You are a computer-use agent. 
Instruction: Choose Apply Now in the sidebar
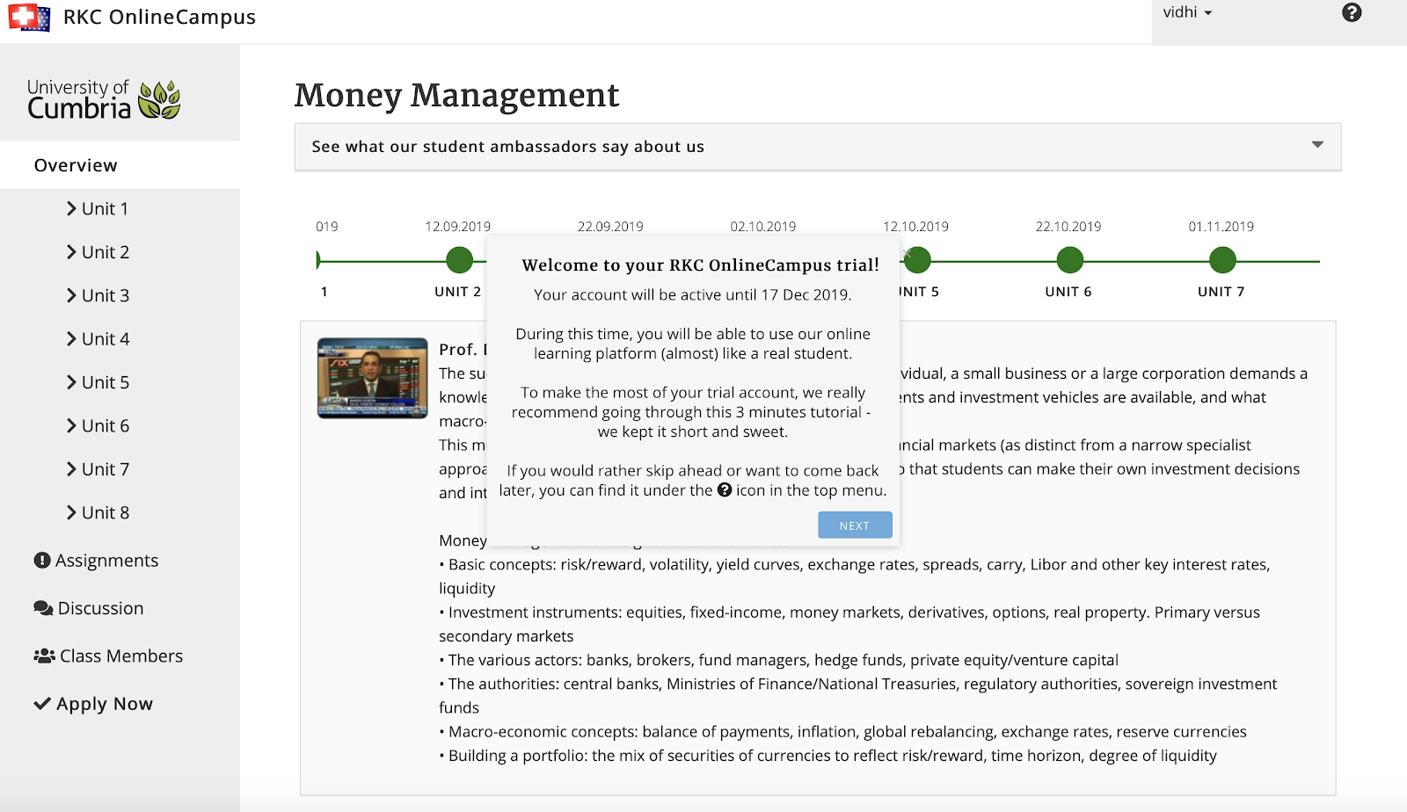(93, 704)
